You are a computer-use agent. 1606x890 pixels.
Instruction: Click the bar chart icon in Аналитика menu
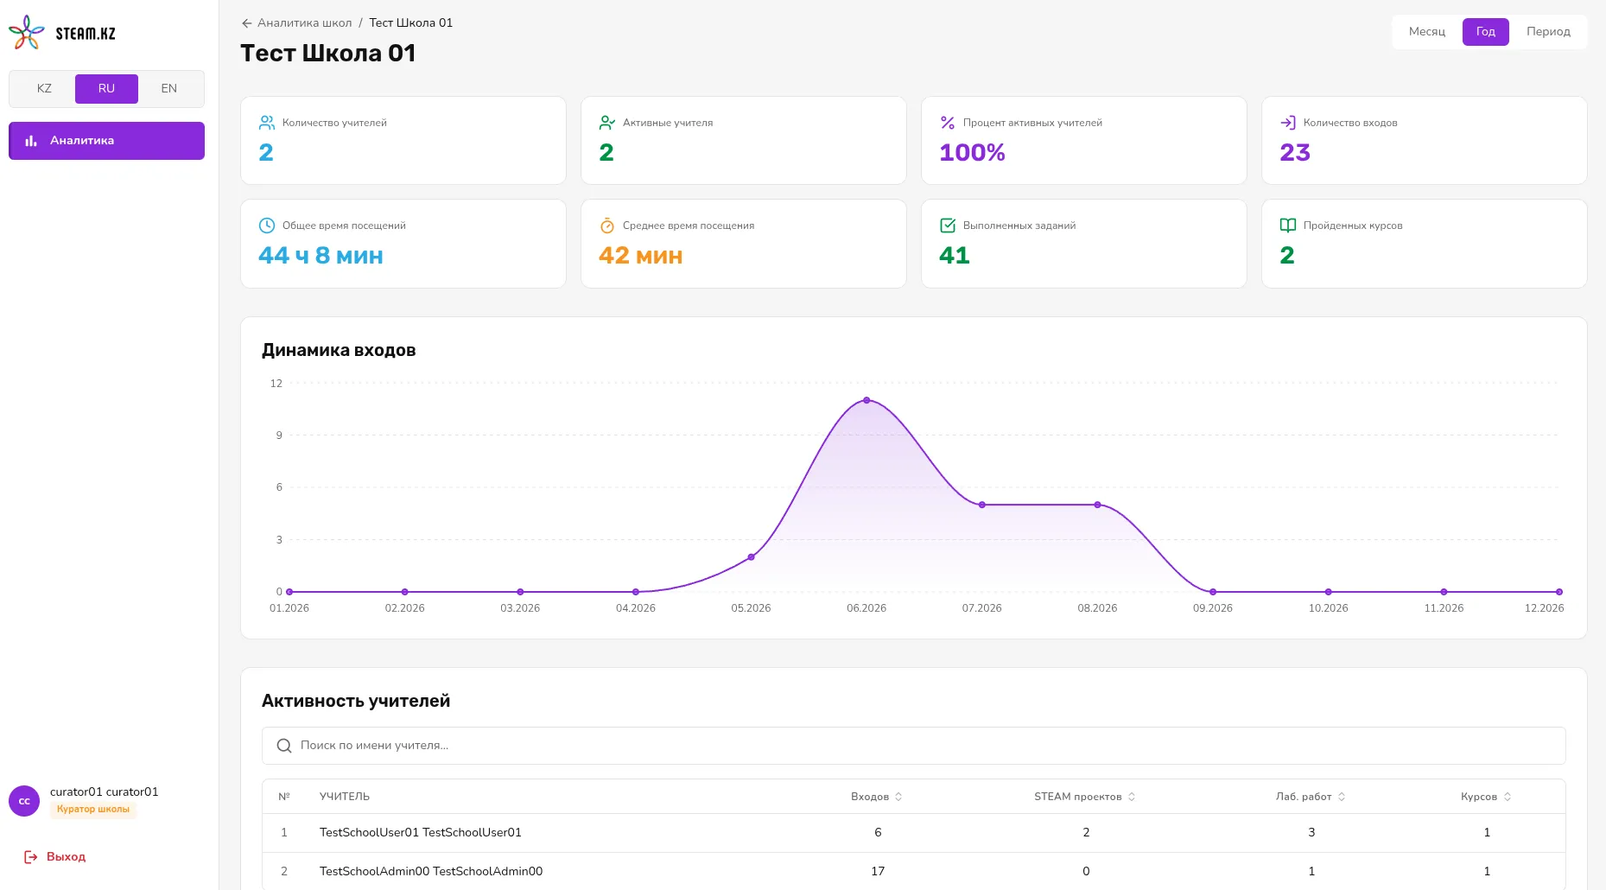pos(31,141)
